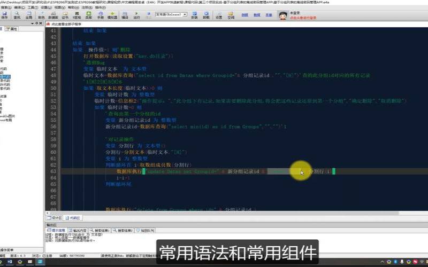Click the 保存 (Save) toolbar icon

click(4, 15)
